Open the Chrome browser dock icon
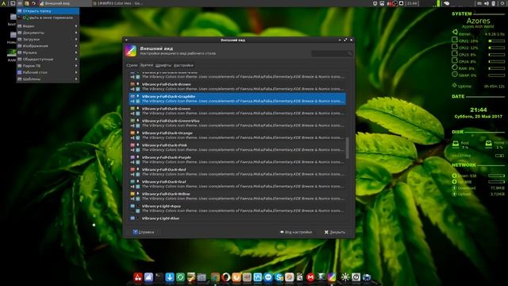508x286 pixels. pyautogui.click(x=215, y=277)
